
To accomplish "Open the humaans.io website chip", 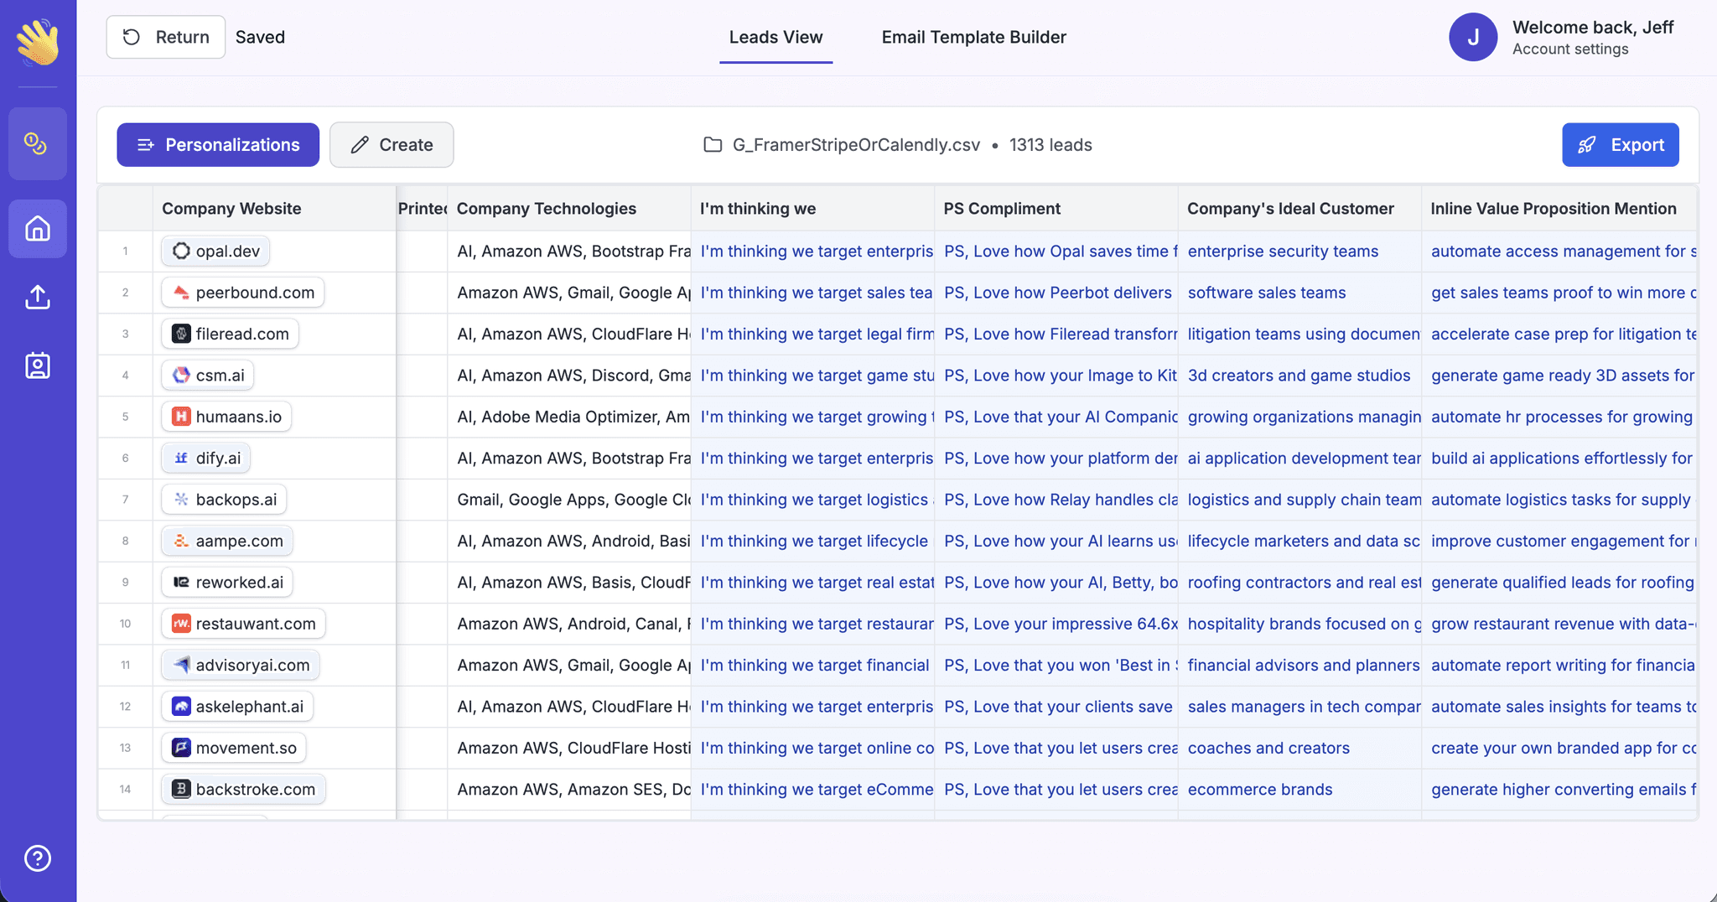I will coord(226,417).
